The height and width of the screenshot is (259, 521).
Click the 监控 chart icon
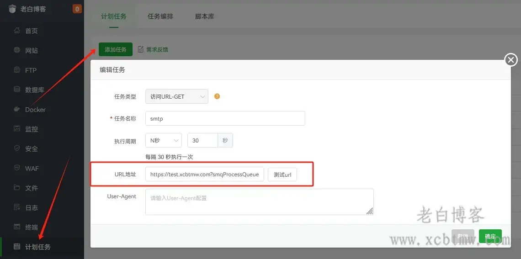[x=17, y=128]
